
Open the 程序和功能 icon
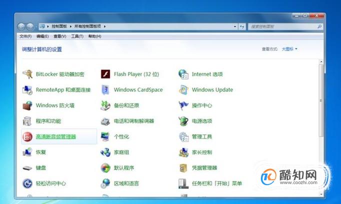27,121
